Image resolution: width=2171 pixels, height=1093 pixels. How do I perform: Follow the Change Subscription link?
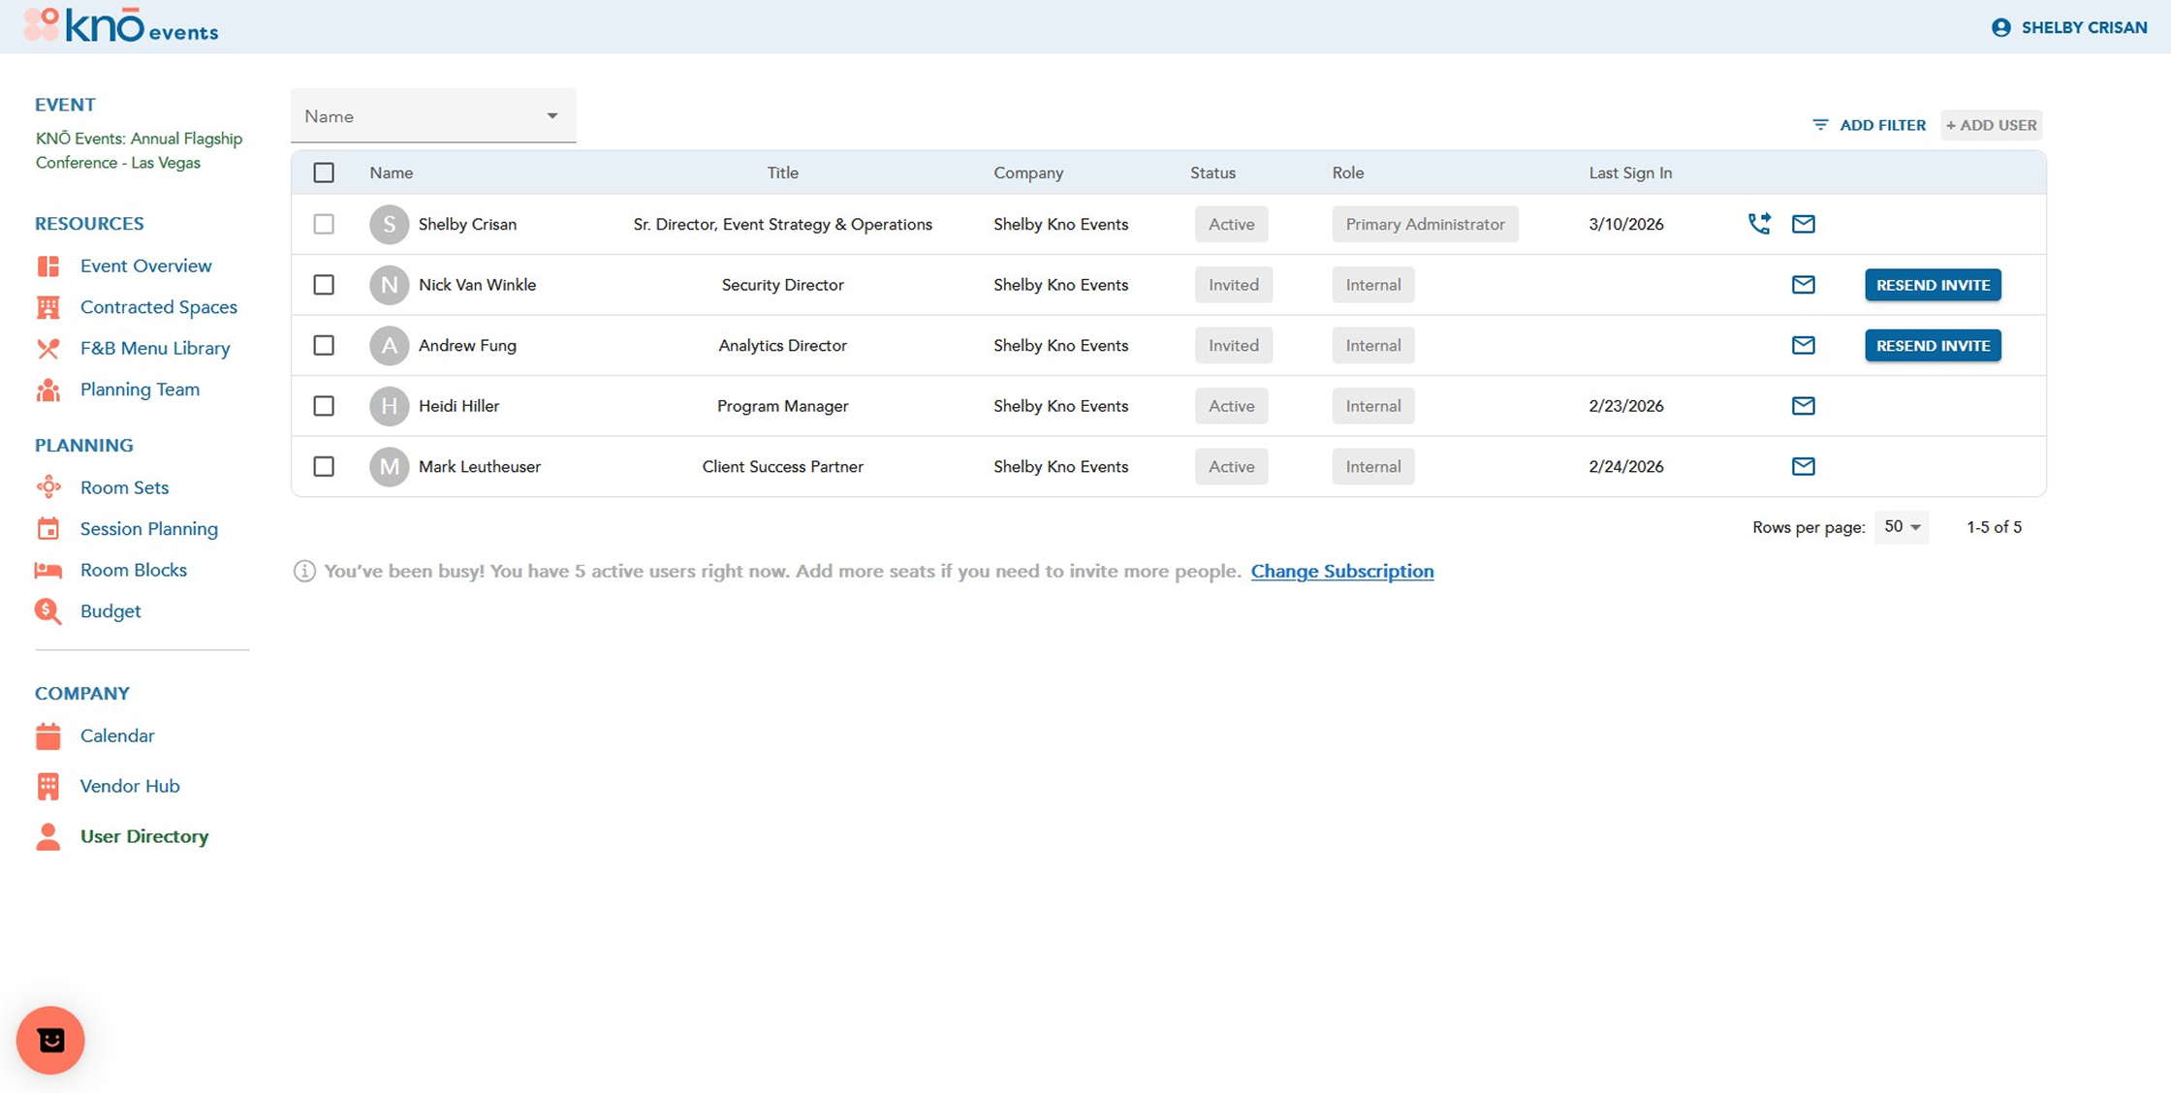[x=1341, y=572]
